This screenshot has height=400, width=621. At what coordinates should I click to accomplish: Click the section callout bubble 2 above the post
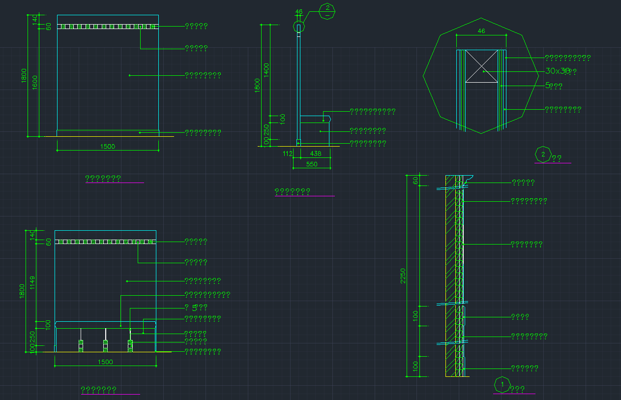327,10
